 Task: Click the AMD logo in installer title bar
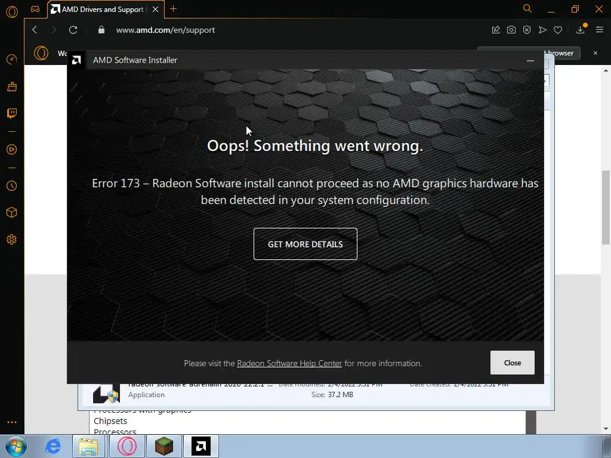(x=77, y=60)
